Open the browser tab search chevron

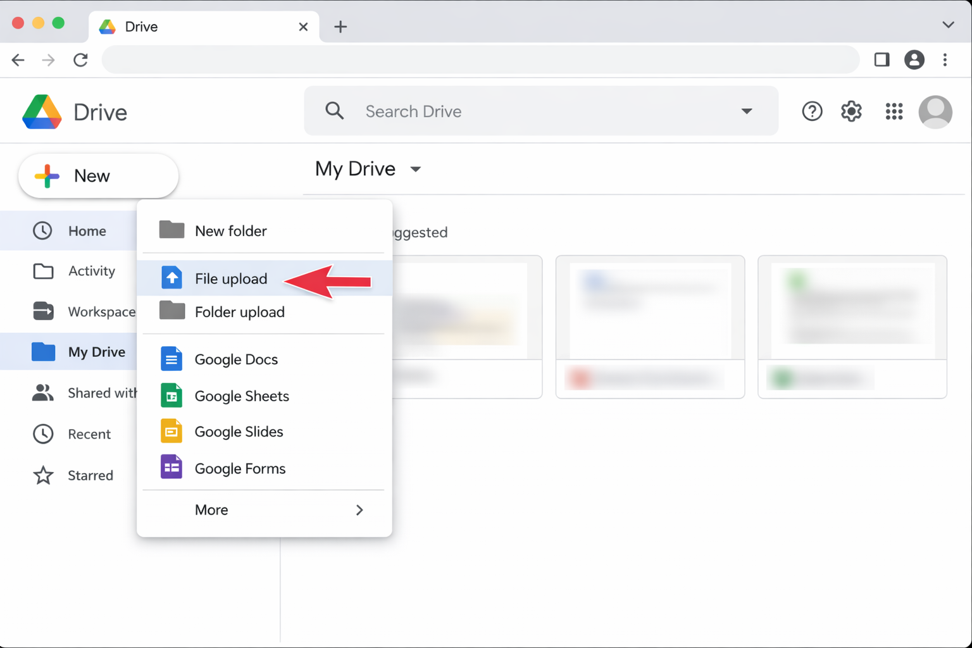click(x=948, y=25)
